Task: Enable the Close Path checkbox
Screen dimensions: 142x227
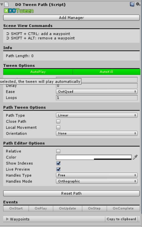Action: pos(58,121)
